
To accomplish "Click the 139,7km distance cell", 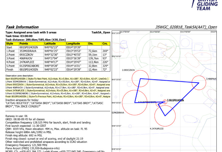I will point(94,58).
